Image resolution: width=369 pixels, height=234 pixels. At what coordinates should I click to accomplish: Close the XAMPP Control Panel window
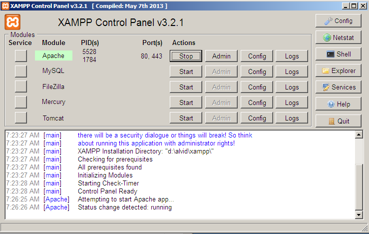[363, 6]
